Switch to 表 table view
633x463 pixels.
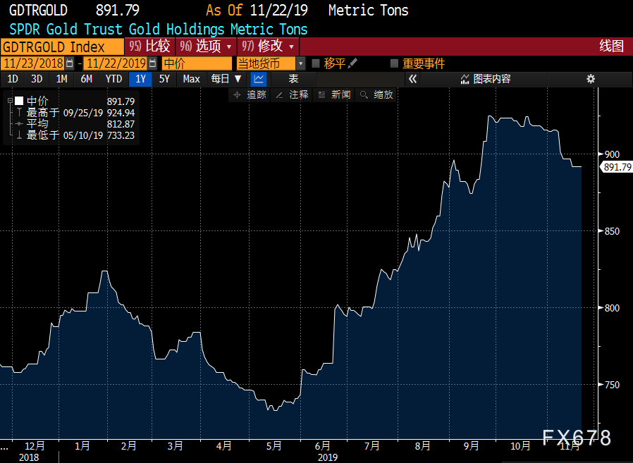pyautogui.click(x=293, y=79)
